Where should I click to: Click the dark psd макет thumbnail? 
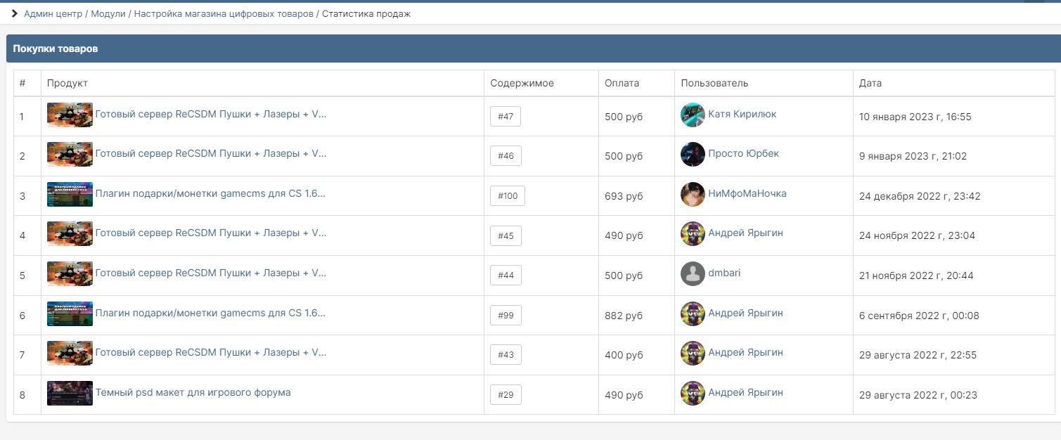[x=70, y=394]
